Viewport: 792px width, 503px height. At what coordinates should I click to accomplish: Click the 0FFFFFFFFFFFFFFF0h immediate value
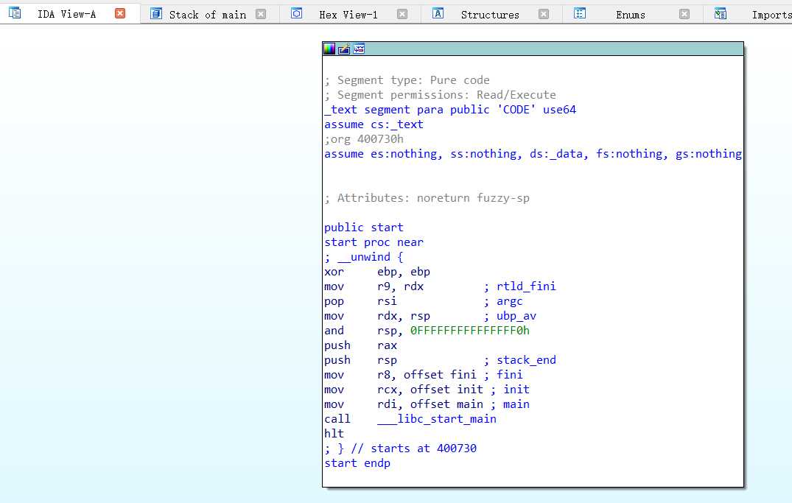pyautogui.click(x=470, y=330)
